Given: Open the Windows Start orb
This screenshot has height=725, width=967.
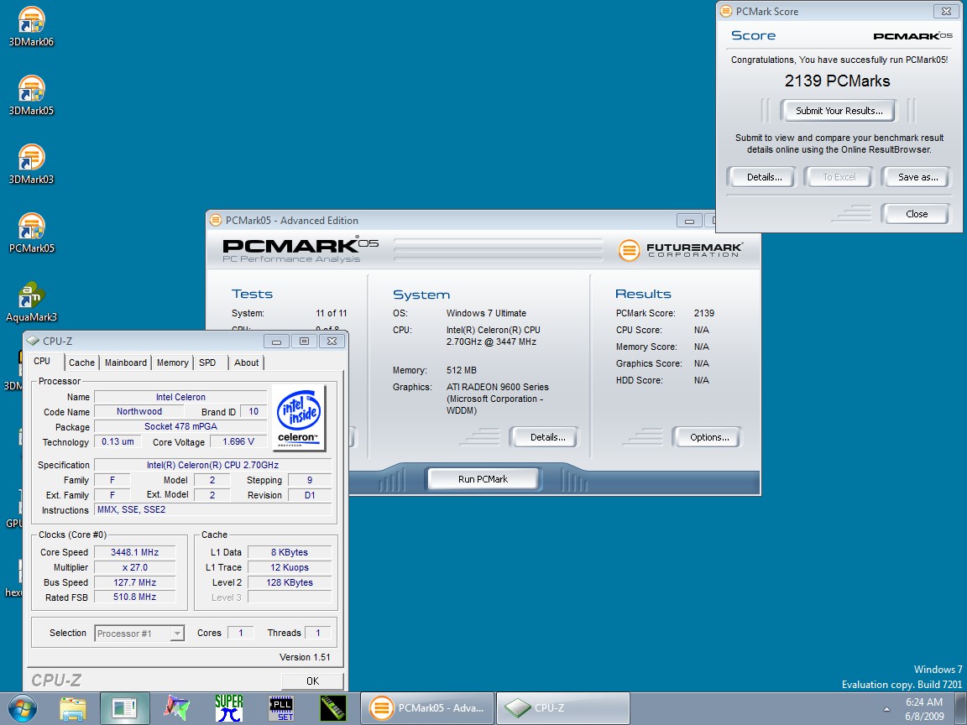Looking at the screenshot, I should coord(22,708).
